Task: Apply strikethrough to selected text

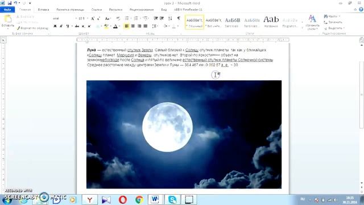Action: click(77, 26)
